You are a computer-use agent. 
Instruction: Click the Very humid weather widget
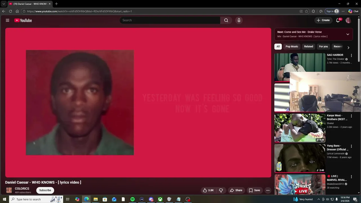point(303,199)
